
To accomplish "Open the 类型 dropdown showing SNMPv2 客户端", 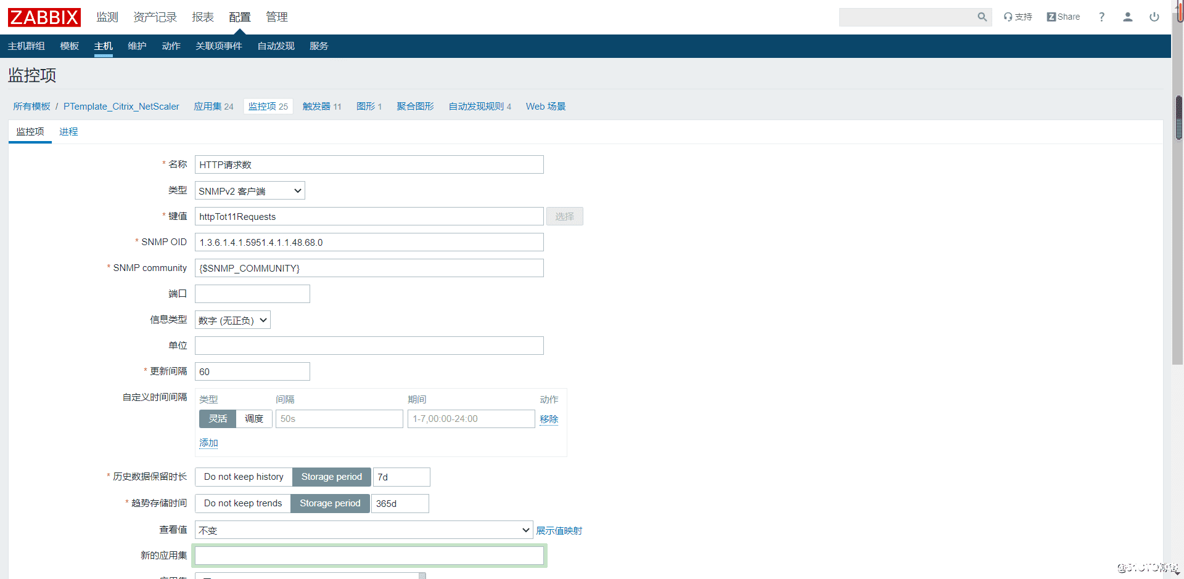I will click(x=249, y=190).
